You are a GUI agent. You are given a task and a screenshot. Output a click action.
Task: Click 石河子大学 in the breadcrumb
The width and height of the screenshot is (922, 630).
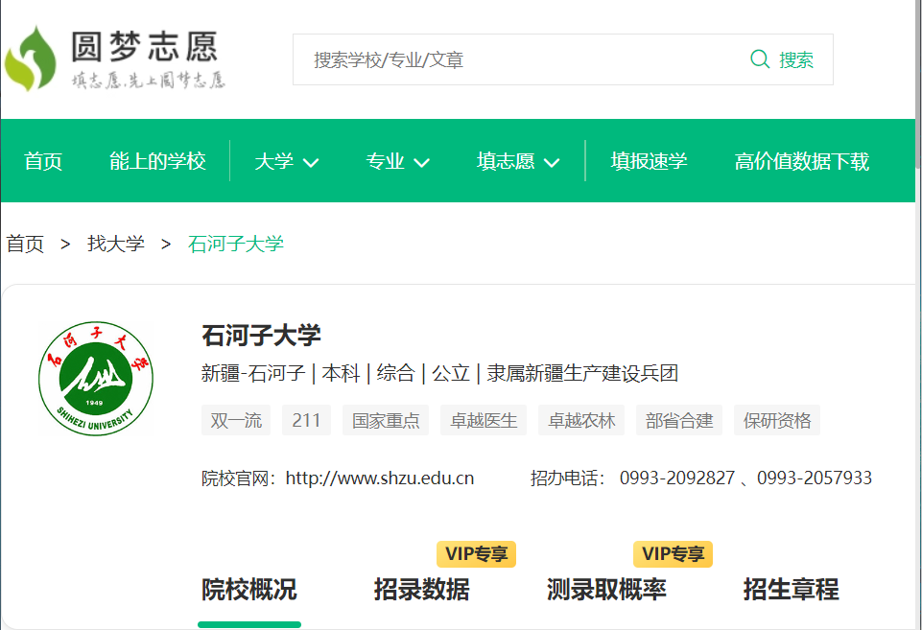[236, 244]
